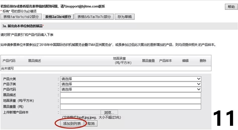238x130 pixels.
Task: Click the 产品样本 column header
Action: pyautogui.click(x=165, y=61)
